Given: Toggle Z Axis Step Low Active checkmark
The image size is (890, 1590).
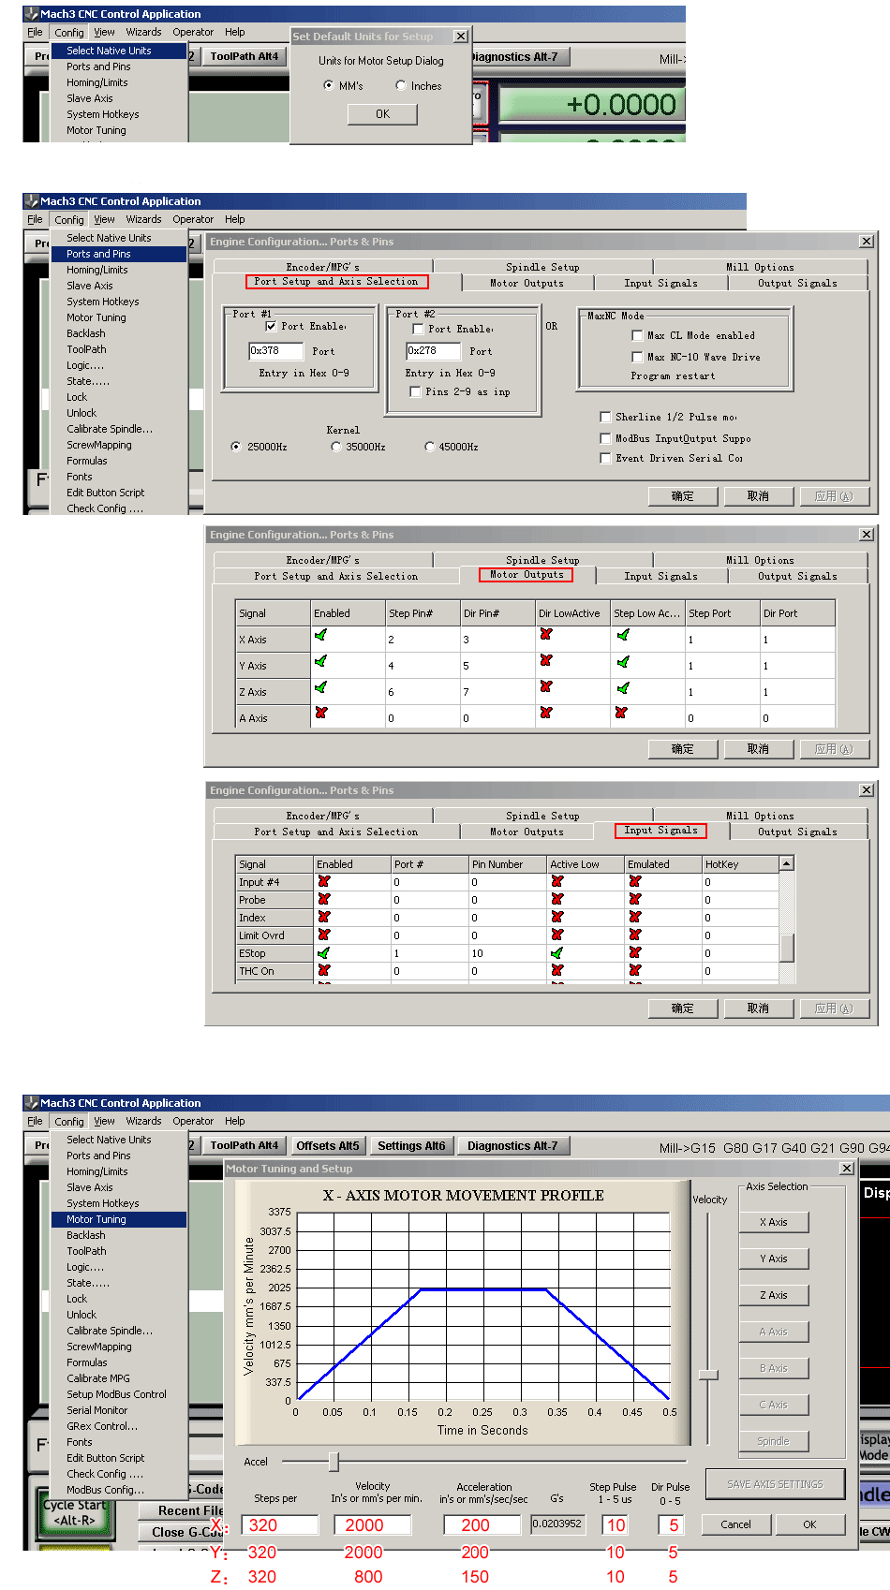Looking at the screenshot, I should (x=623, y=688).
